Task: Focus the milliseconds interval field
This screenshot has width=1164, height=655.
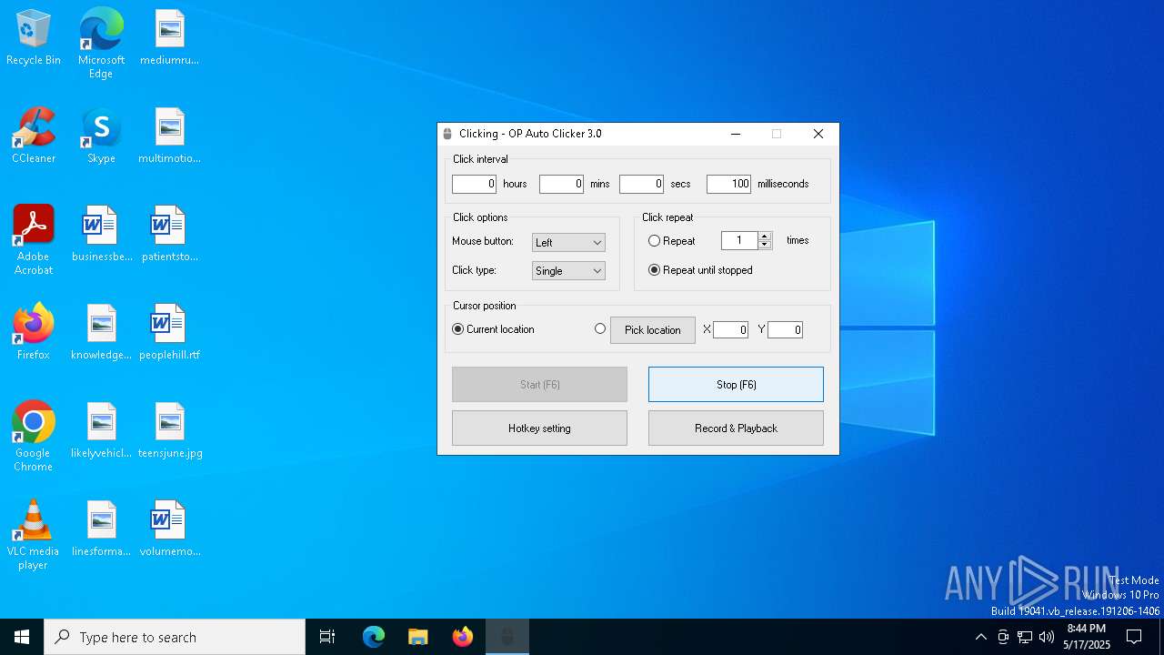Action: [x=728, y=184]
